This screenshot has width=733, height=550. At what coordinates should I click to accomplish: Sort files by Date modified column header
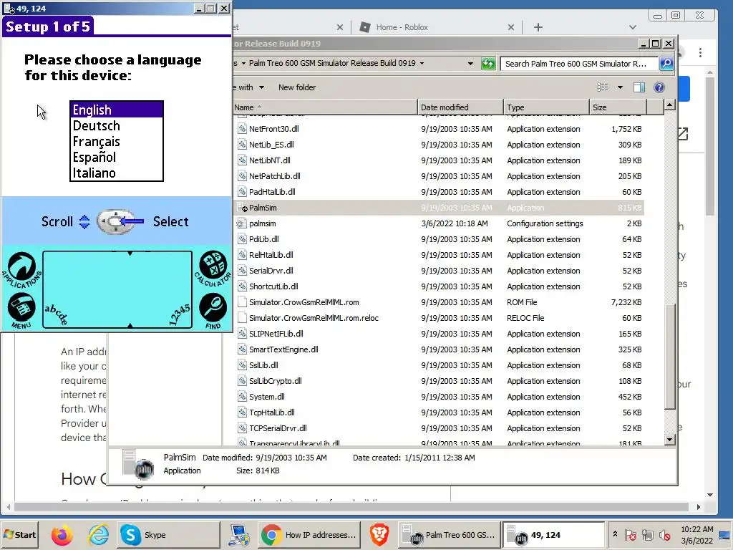pyautogui.click(x=460, y=107)
